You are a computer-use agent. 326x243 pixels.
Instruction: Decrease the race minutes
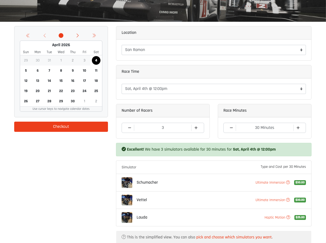pos(231,128)
